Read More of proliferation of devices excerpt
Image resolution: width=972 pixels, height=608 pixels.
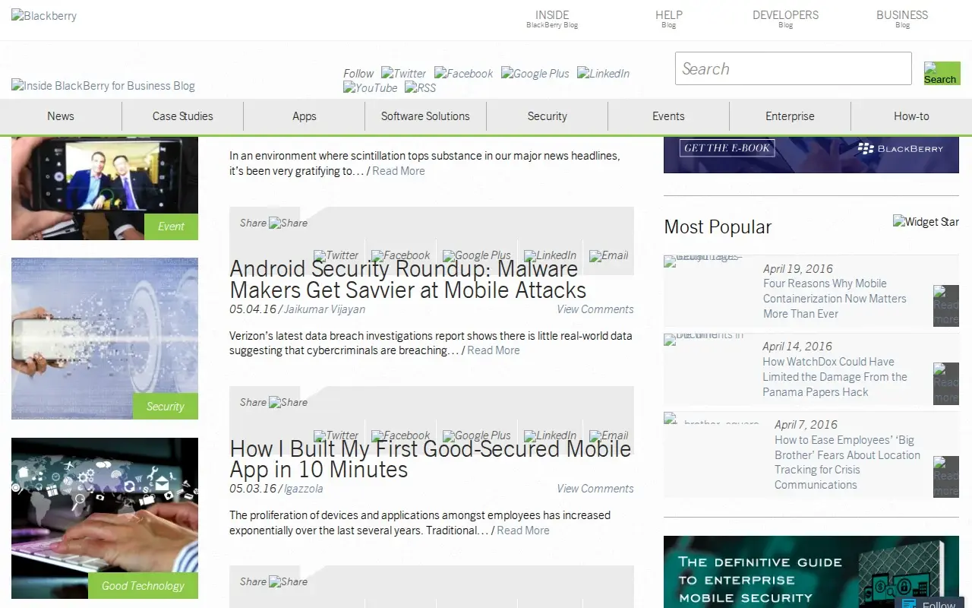tap(523, 530)
